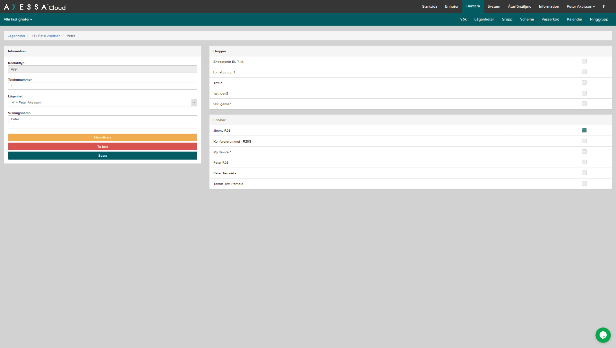Open the Peter Axelsson user menu
This screenshot has width=616, height=348.
[x=580, y=6]
